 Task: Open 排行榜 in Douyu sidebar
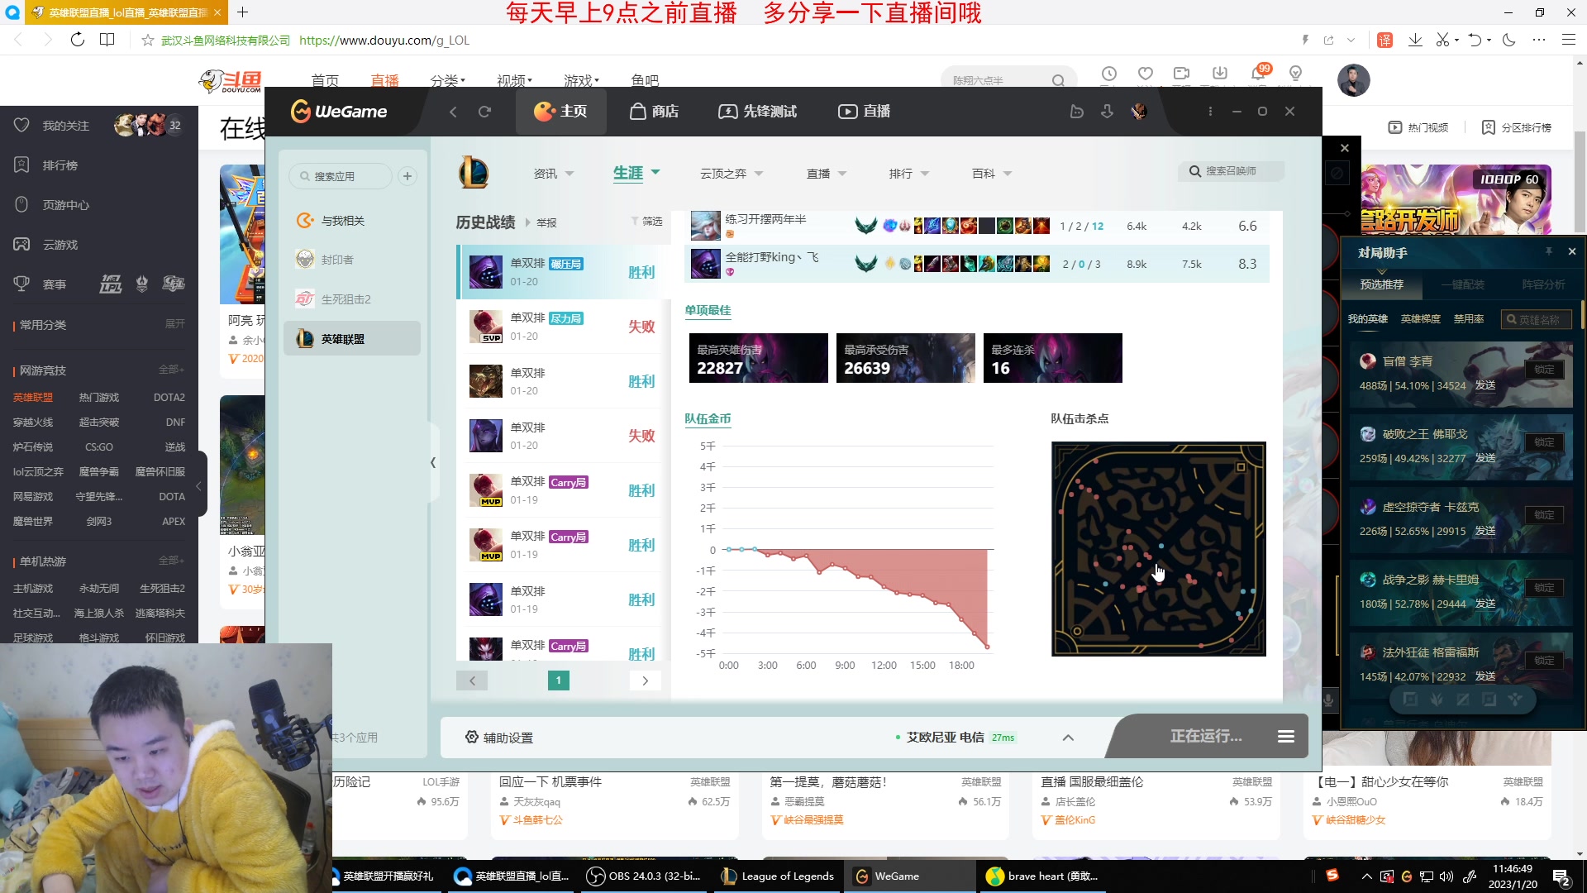pos(60,165)
